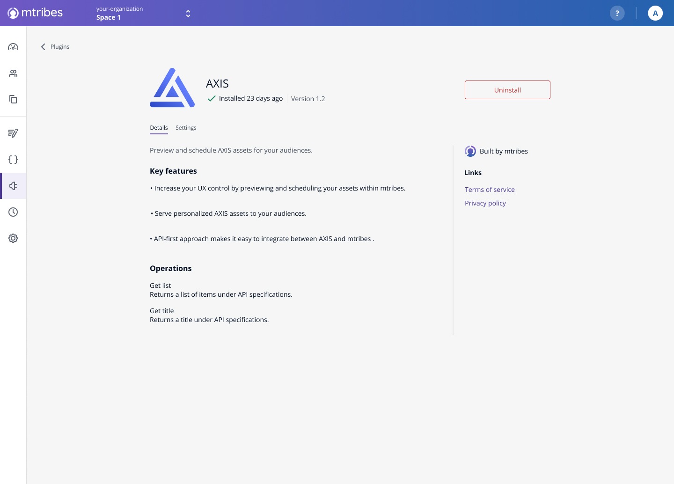
Task: Click the Built by mtribes text
Action: 504,151
